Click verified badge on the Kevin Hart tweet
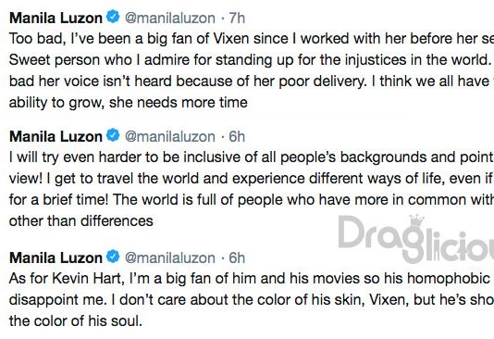This screenshot has height=339, width=494. (x=113, y=256)
